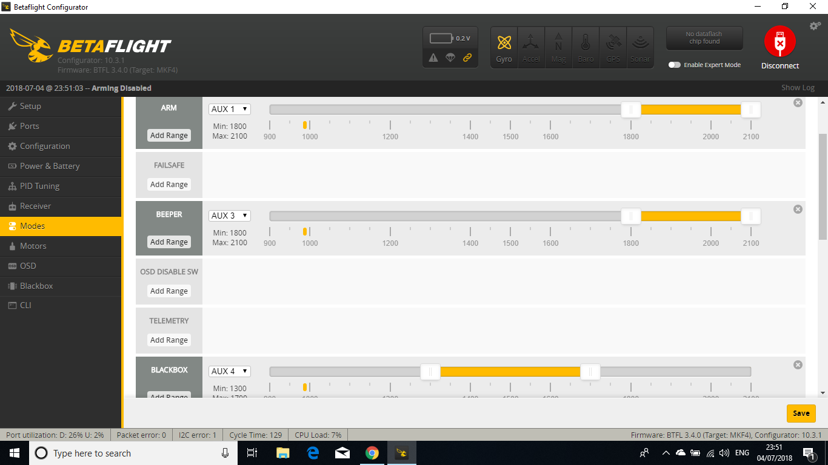Image resolution: width=828 pixels, height=465 pixels.
Task: Click the Betaflight bee logo
Action: 32,45
